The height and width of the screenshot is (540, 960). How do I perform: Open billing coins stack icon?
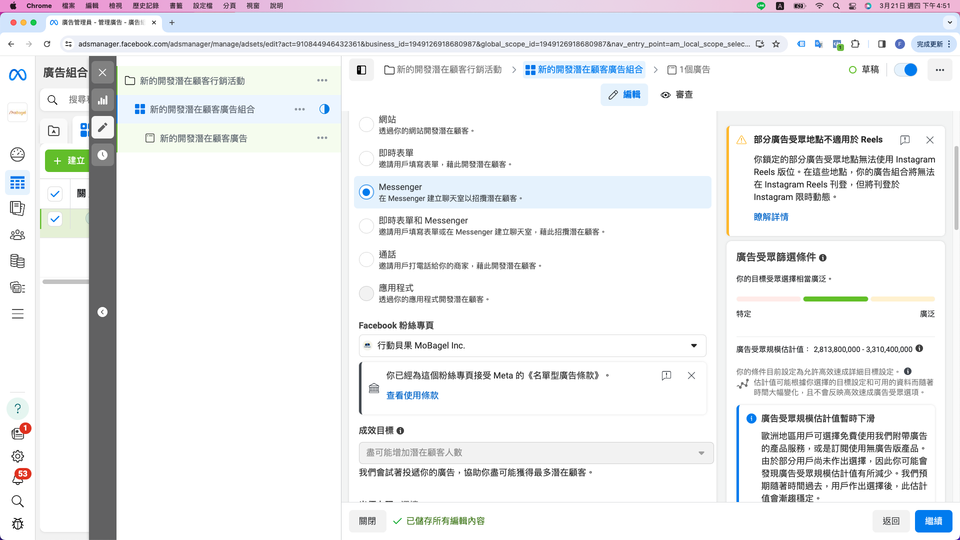point(17,261)
